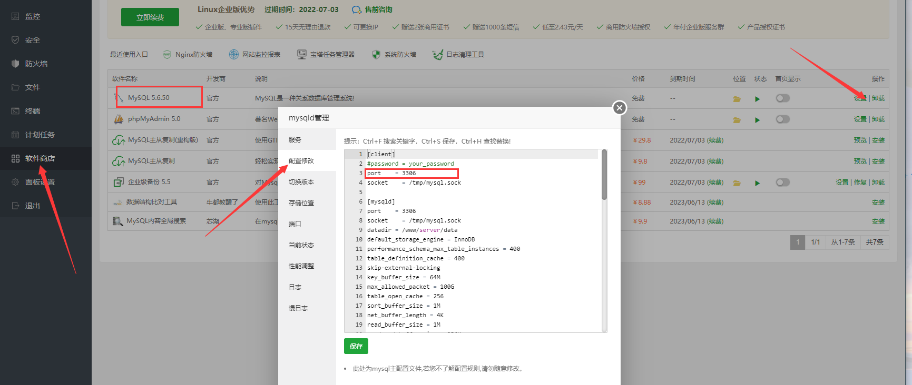Viewport: 912px width, 385px height.
Task: Switch to 服务 tab in mysqld dialog
Action: (307, 140)
